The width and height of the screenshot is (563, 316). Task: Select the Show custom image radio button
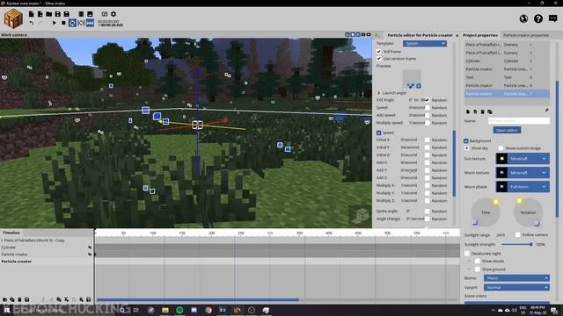tap(501, 148)
